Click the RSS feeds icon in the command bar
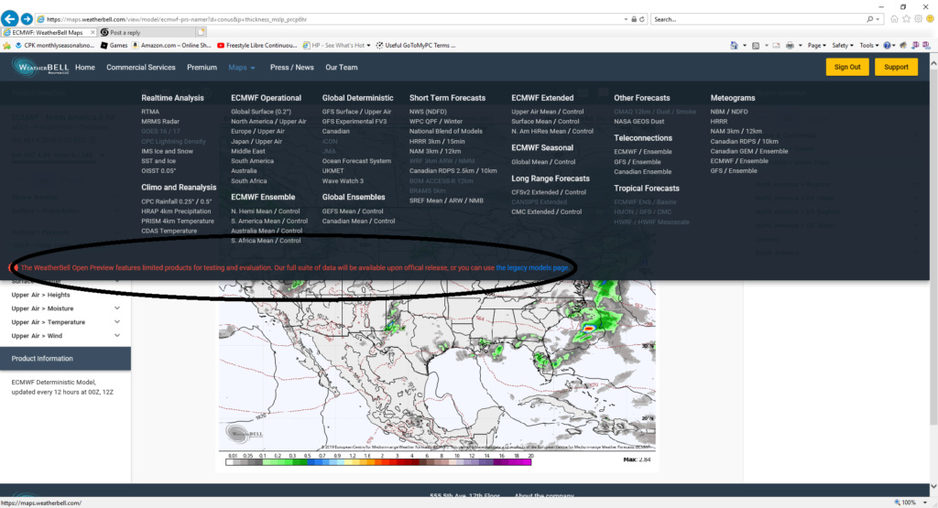Screen dimensions: 938x508 (x=756, y=46)
